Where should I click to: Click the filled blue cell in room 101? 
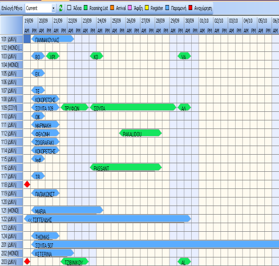click(x=27, y=39)
